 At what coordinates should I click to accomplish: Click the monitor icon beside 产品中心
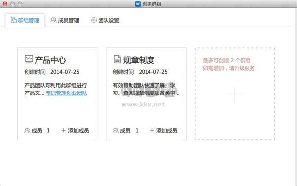(x=29, y=59)
